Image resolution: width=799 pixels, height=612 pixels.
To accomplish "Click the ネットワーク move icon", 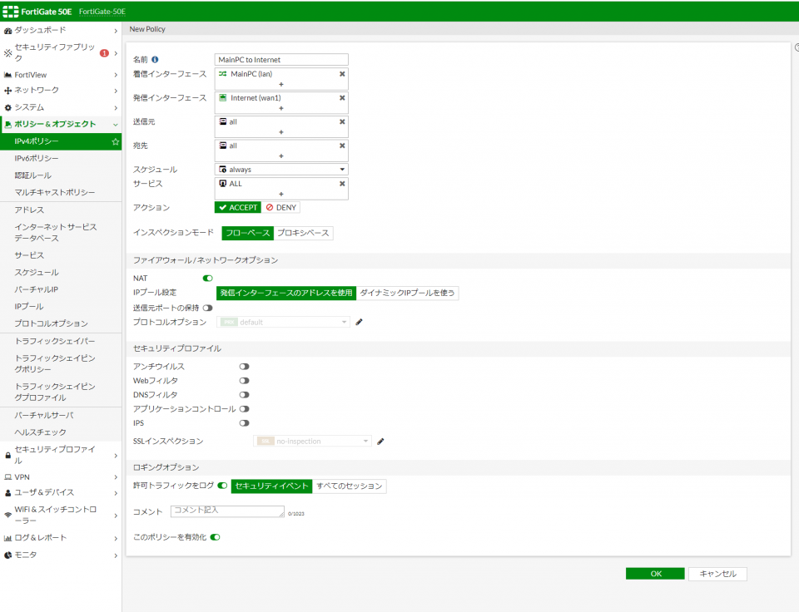I will tap(7, 91).
